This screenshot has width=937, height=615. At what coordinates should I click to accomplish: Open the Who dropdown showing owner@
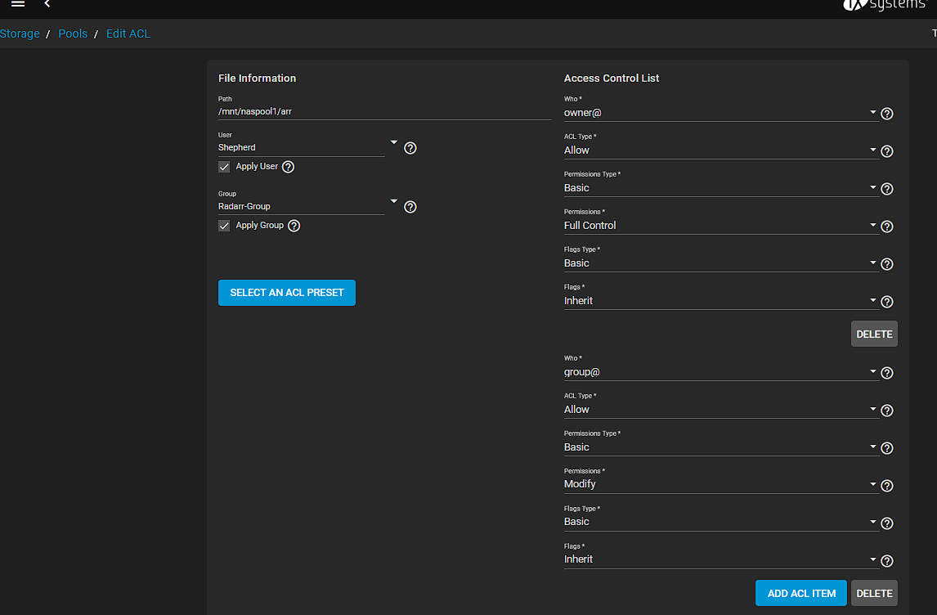tap(720, 113)
